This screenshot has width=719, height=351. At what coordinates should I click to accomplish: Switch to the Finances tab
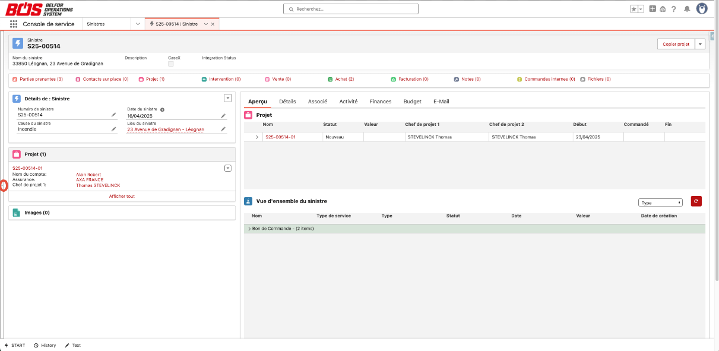click(x=381, y=102)
